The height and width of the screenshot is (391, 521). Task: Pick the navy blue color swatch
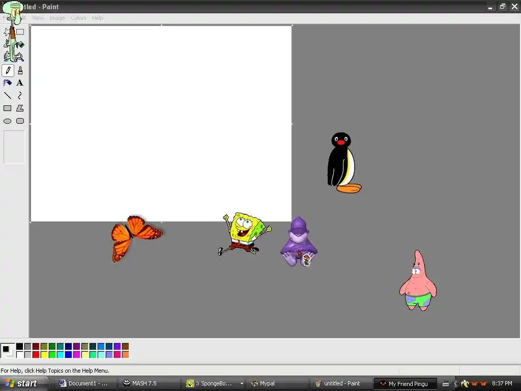(x=69, y=347)
